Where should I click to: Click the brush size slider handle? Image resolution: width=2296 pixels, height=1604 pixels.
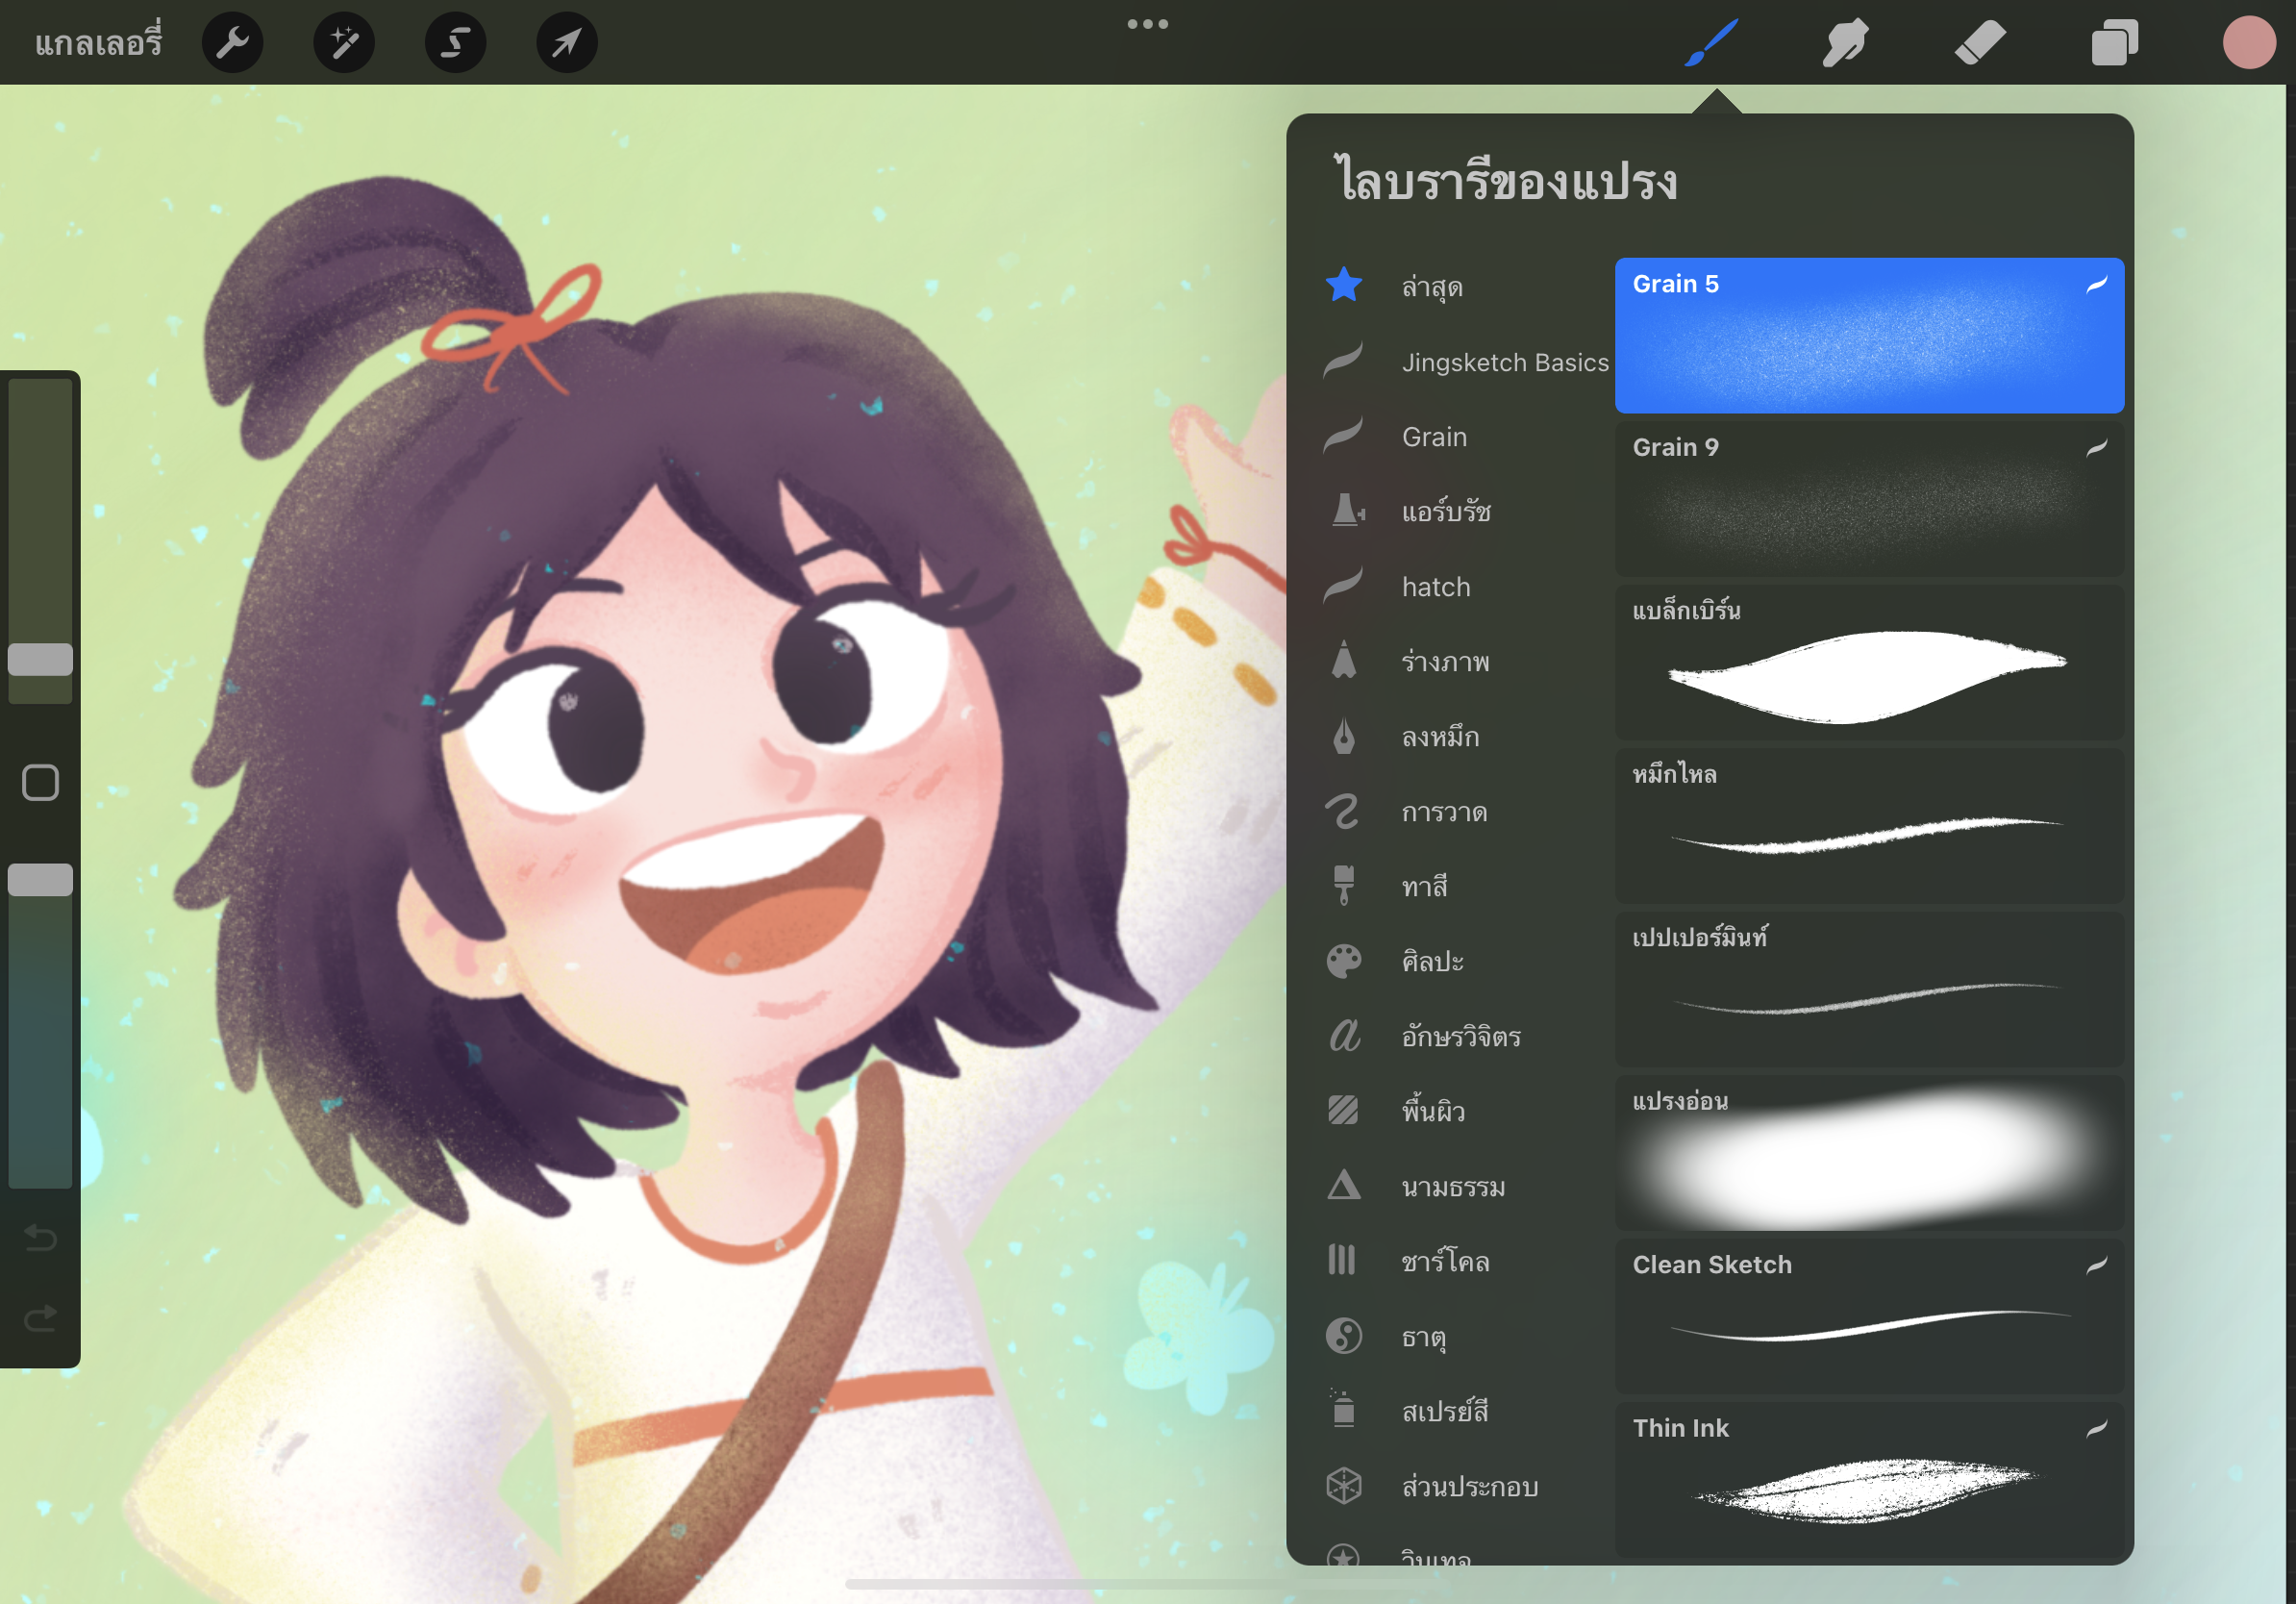point(40,660)
